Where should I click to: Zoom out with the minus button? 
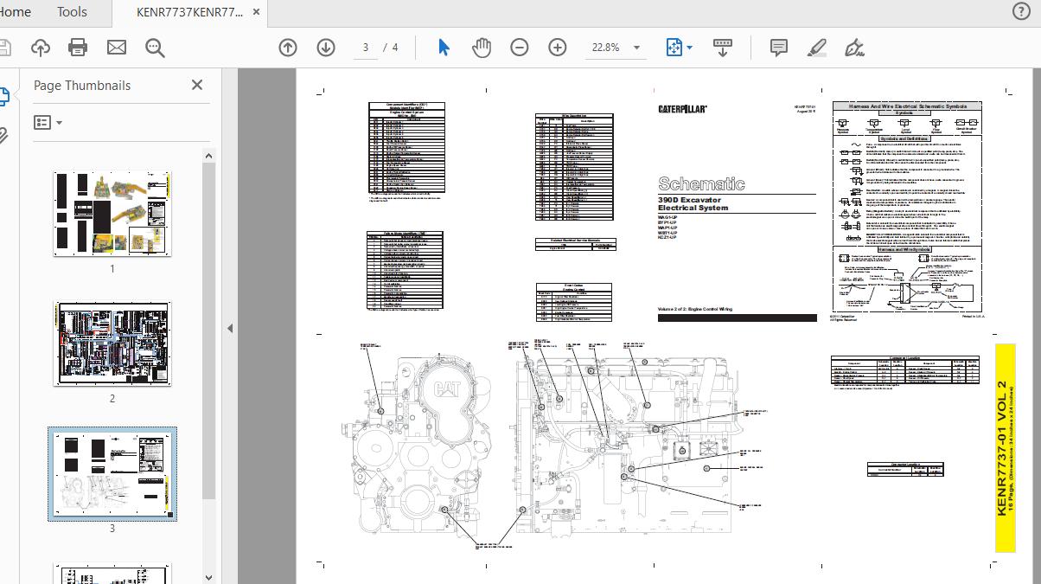pos(520,48)
